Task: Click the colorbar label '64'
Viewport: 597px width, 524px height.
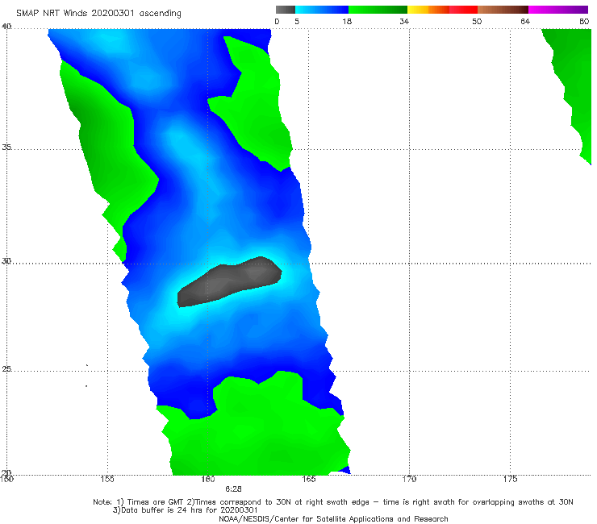Action: 525,21
